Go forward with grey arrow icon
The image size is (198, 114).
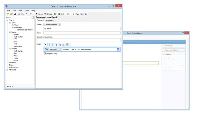pyautogui.click(x=68, y=14)
